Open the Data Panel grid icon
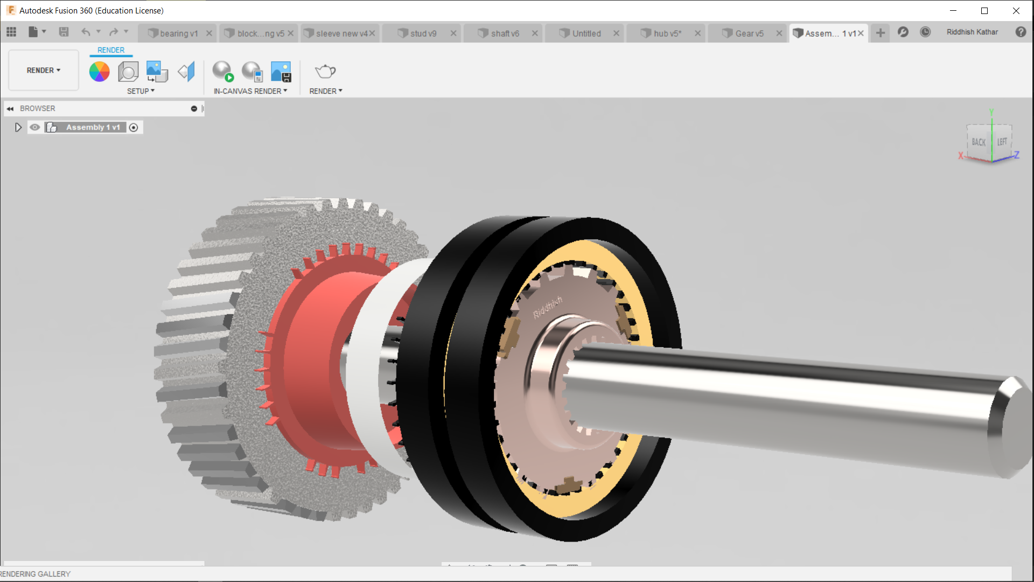The width and height of the screenshot is (1034, 582). (x=11, y=32)
